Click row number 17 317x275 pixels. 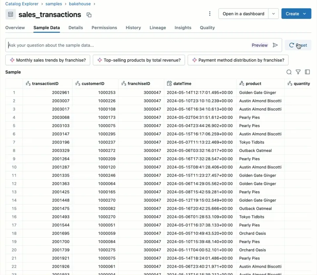(x=14, y=225)
